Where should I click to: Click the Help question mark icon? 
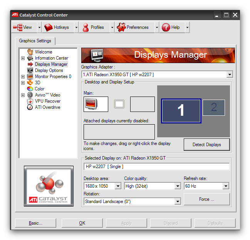click(166, 27)
